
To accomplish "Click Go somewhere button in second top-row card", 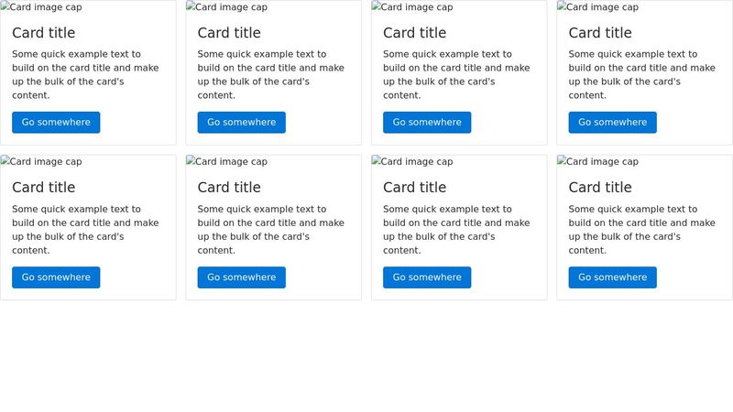I will [x=242, y=123].
